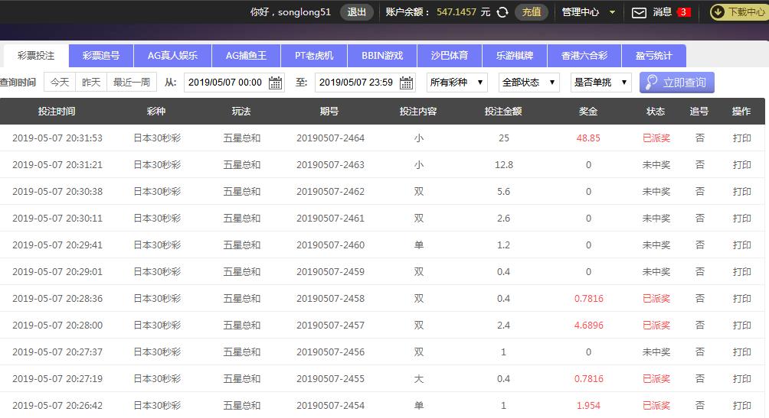The height and width of the screenshot is (418, 769).
Task: Open the 盈亏统计 tab
Action: point(654,56)
